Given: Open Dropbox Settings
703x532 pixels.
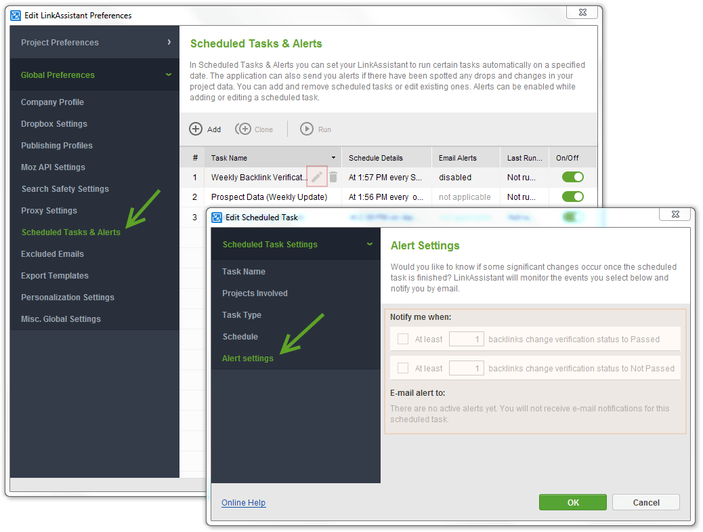Looking at the screenshot, I should tap(54, 124).
